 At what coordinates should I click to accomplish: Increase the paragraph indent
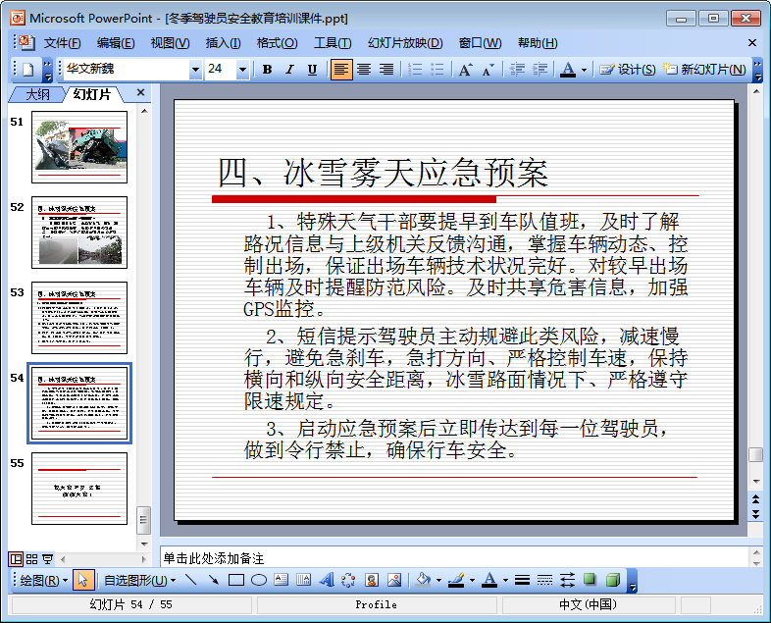[x=540, y=70]
